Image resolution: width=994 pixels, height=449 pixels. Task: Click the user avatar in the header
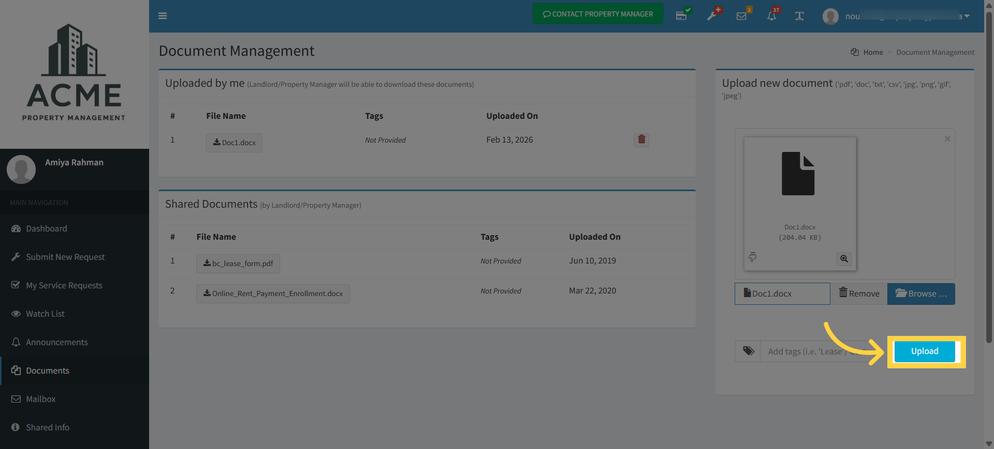click(830, 17)
